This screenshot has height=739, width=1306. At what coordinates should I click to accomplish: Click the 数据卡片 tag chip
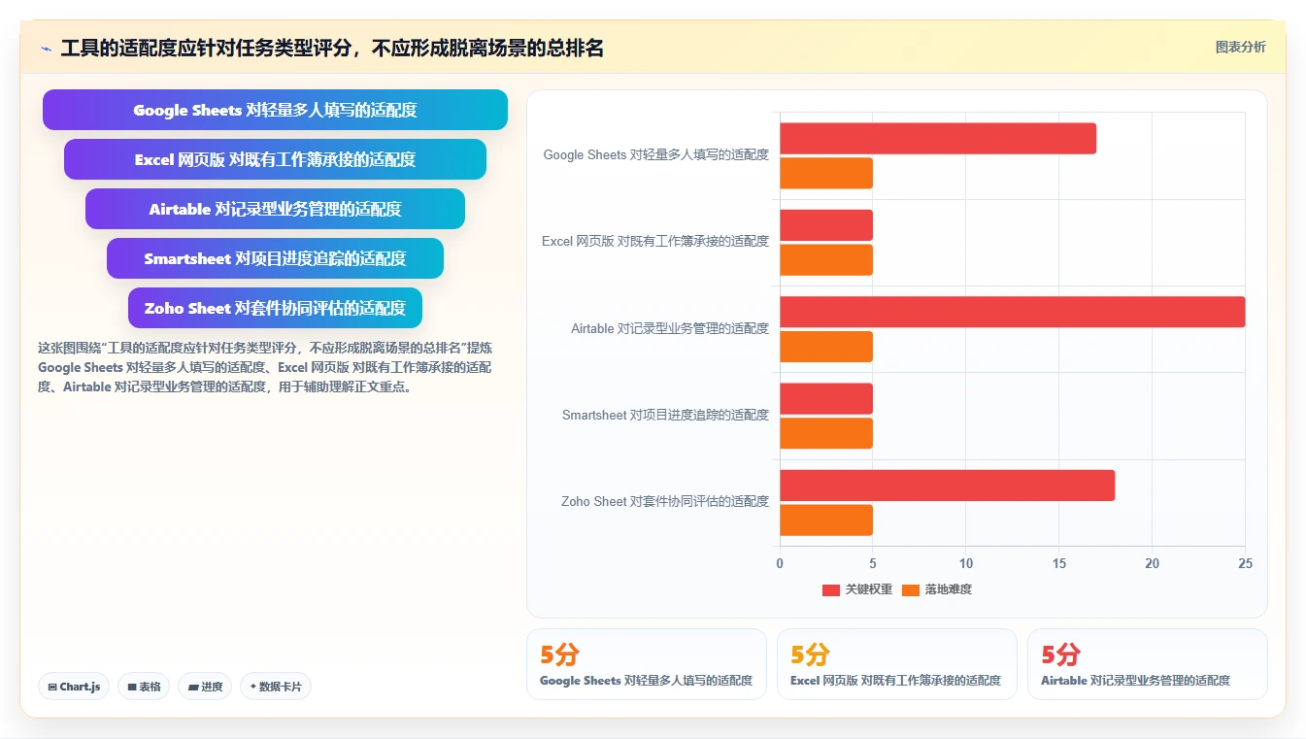276,687
